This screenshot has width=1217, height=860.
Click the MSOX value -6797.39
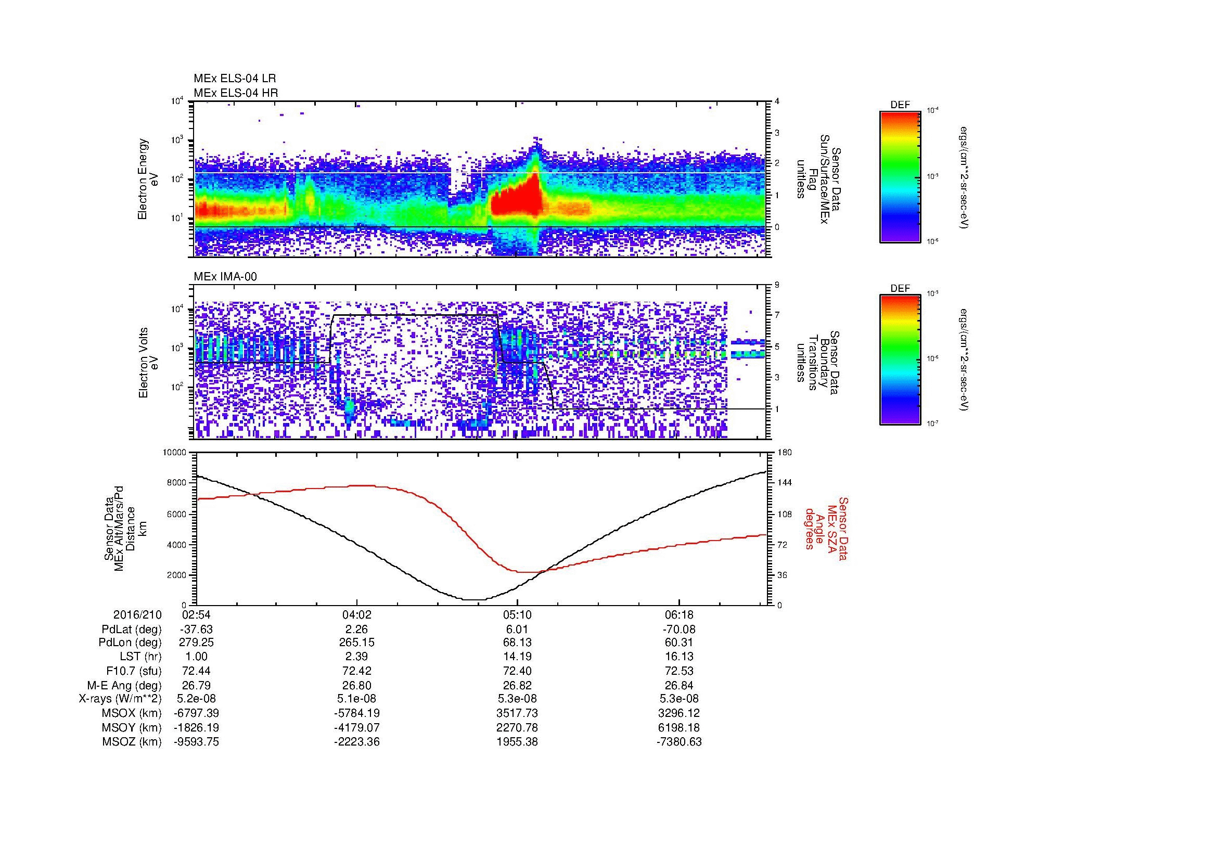pyautogui.click(x=197, y=713)
